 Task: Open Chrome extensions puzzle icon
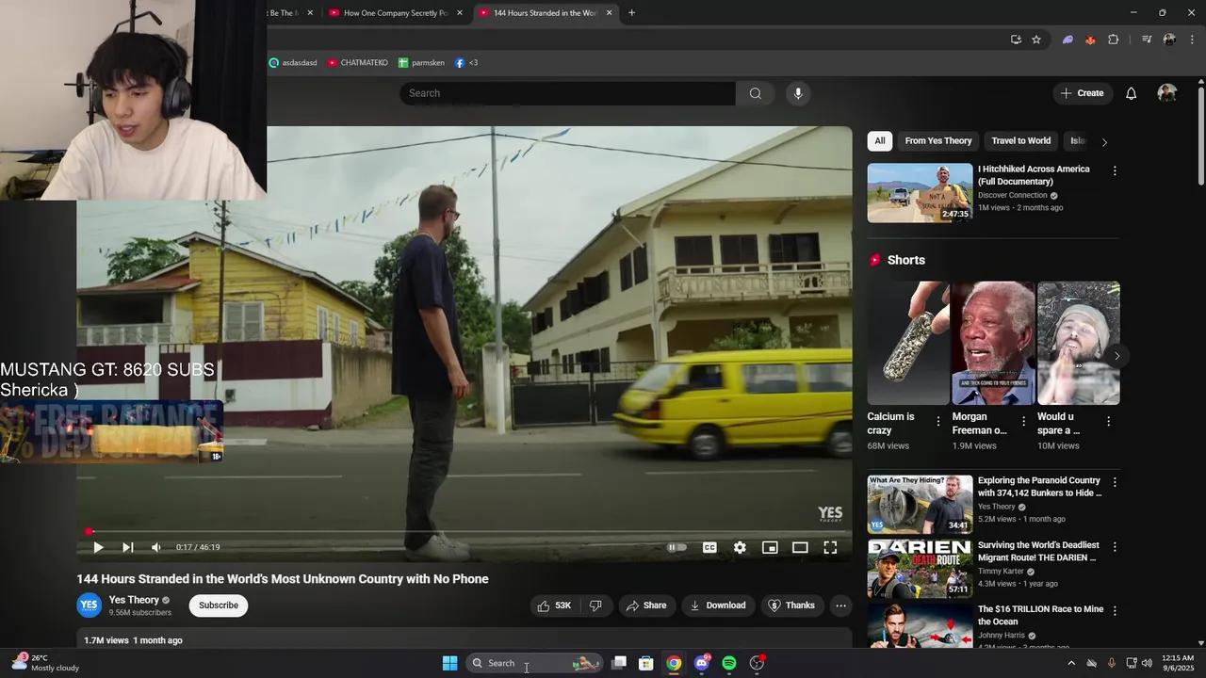tap(1114, 40)
